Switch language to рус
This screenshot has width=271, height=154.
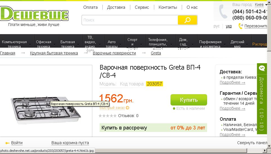pyautogui.click(x=217, y=26)
